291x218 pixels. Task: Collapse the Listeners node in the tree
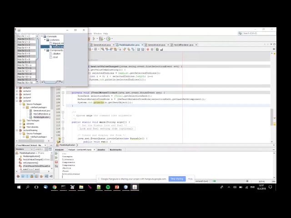pos(45,40)
